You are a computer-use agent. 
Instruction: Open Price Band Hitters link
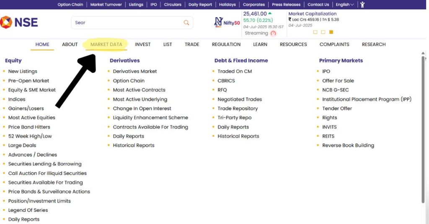click(x=29, y=127)
